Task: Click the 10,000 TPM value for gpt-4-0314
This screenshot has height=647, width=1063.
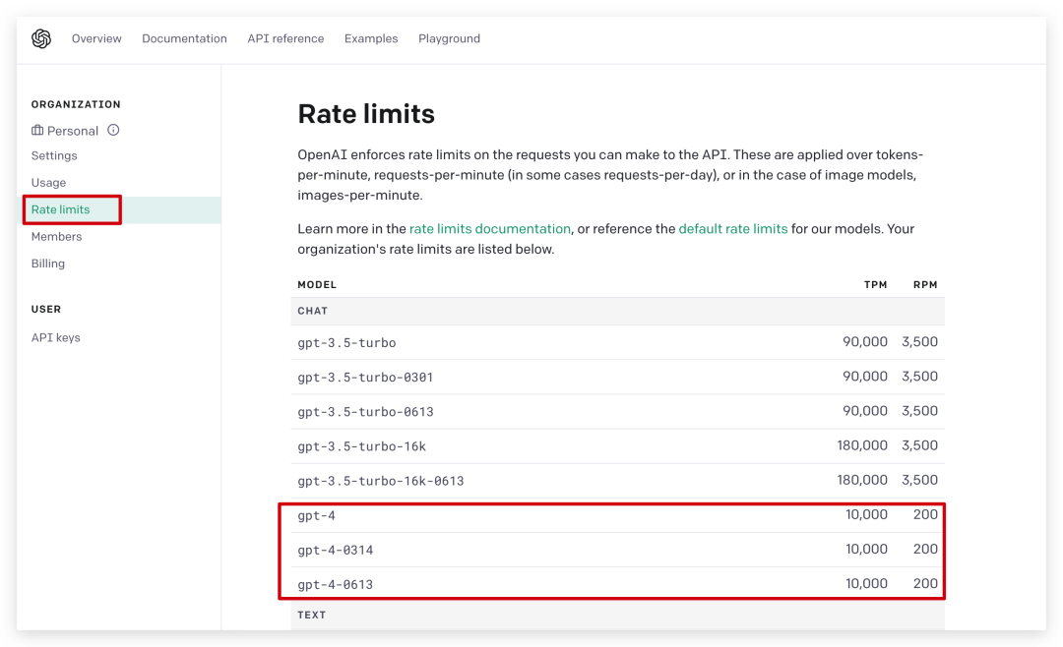Action: tap(866, 549)
